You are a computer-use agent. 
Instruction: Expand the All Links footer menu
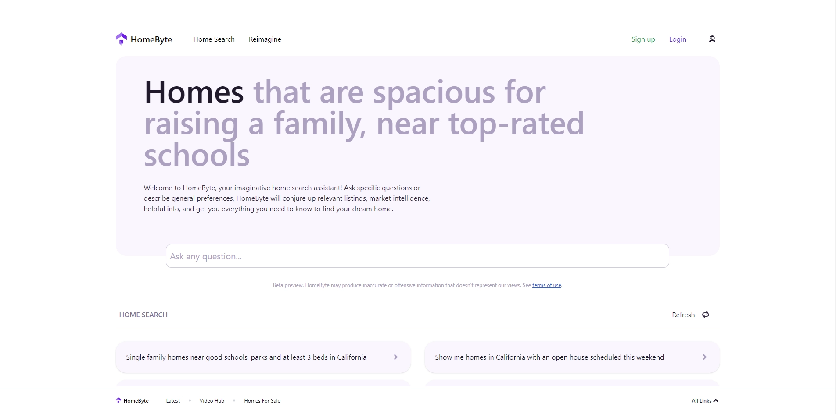tap(705, 400)
